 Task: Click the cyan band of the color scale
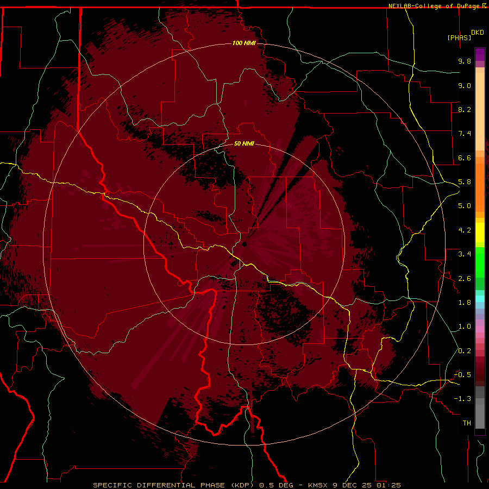(480, 298)
